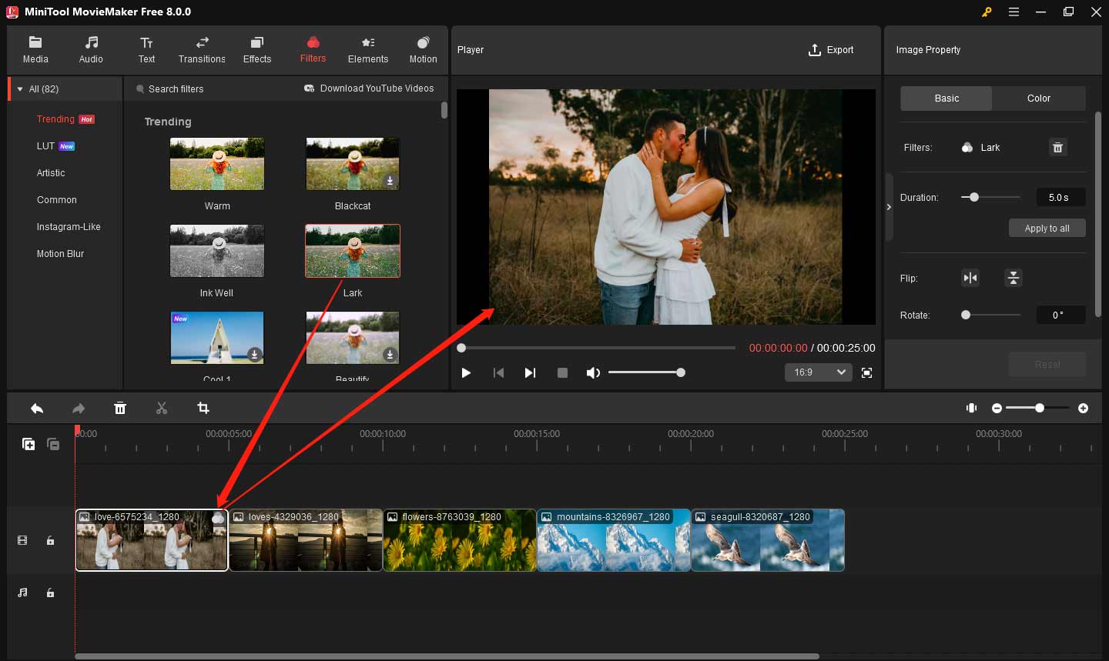1109x661 pixels.
Task: Zoom in the timeline with plus icon
Action: 1084,409
